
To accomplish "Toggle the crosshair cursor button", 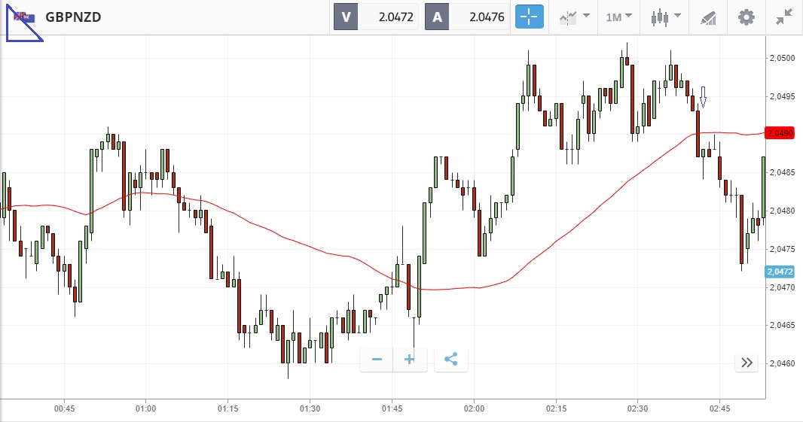I will point(529,17).
